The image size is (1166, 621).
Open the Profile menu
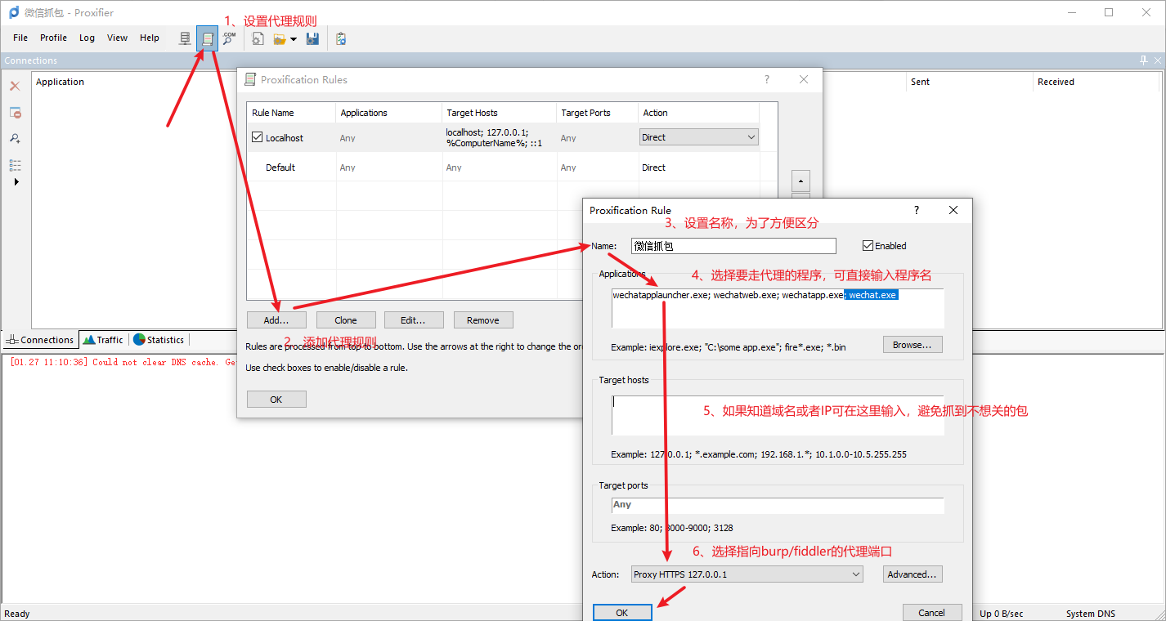click(x=53, y=38)
